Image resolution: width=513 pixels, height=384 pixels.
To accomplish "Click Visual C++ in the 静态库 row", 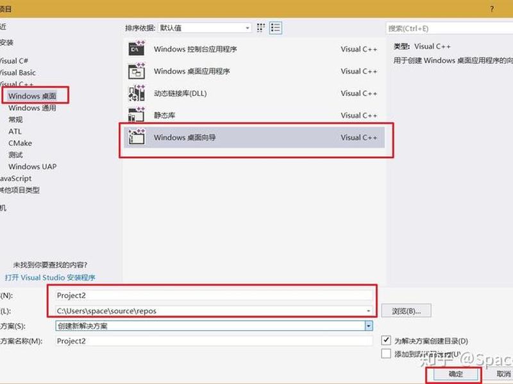I will point(359,115).
